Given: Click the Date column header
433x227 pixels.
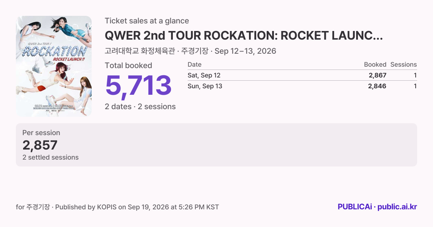Looking at the screenshot, I should (194, 64).
